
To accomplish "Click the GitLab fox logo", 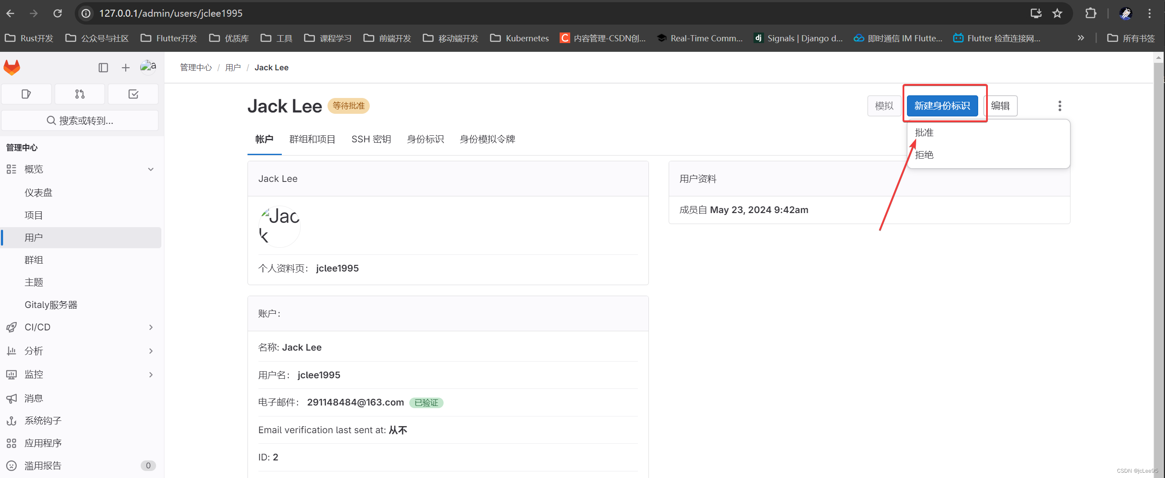I will 12,68.
